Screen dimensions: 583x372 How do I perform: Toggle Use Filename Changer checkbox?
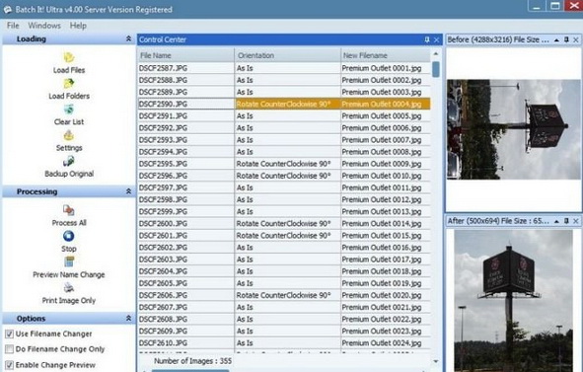[9, 335]
